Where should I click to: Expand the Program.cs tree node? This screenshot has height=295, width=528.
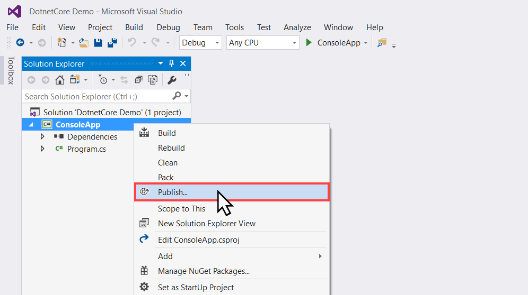[x=42, y=149]
